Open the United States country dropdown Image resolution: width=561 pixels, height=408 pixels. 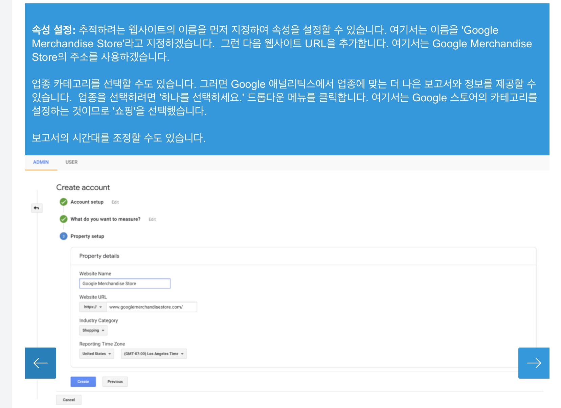pos(97,354)
